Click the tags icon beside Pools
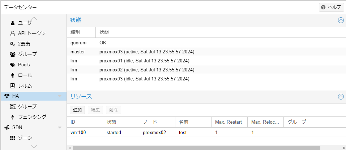The width and height of the screenshot is (346, 150). tap(13, 65)
